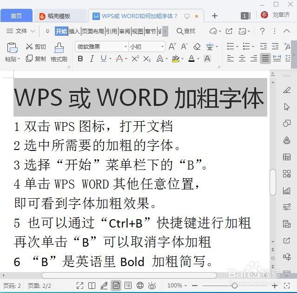Decrease paragraph indent

(x=264, y=46)
